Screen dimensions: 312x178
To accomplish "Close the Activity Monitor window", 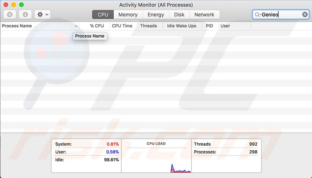I will point(6,5).
